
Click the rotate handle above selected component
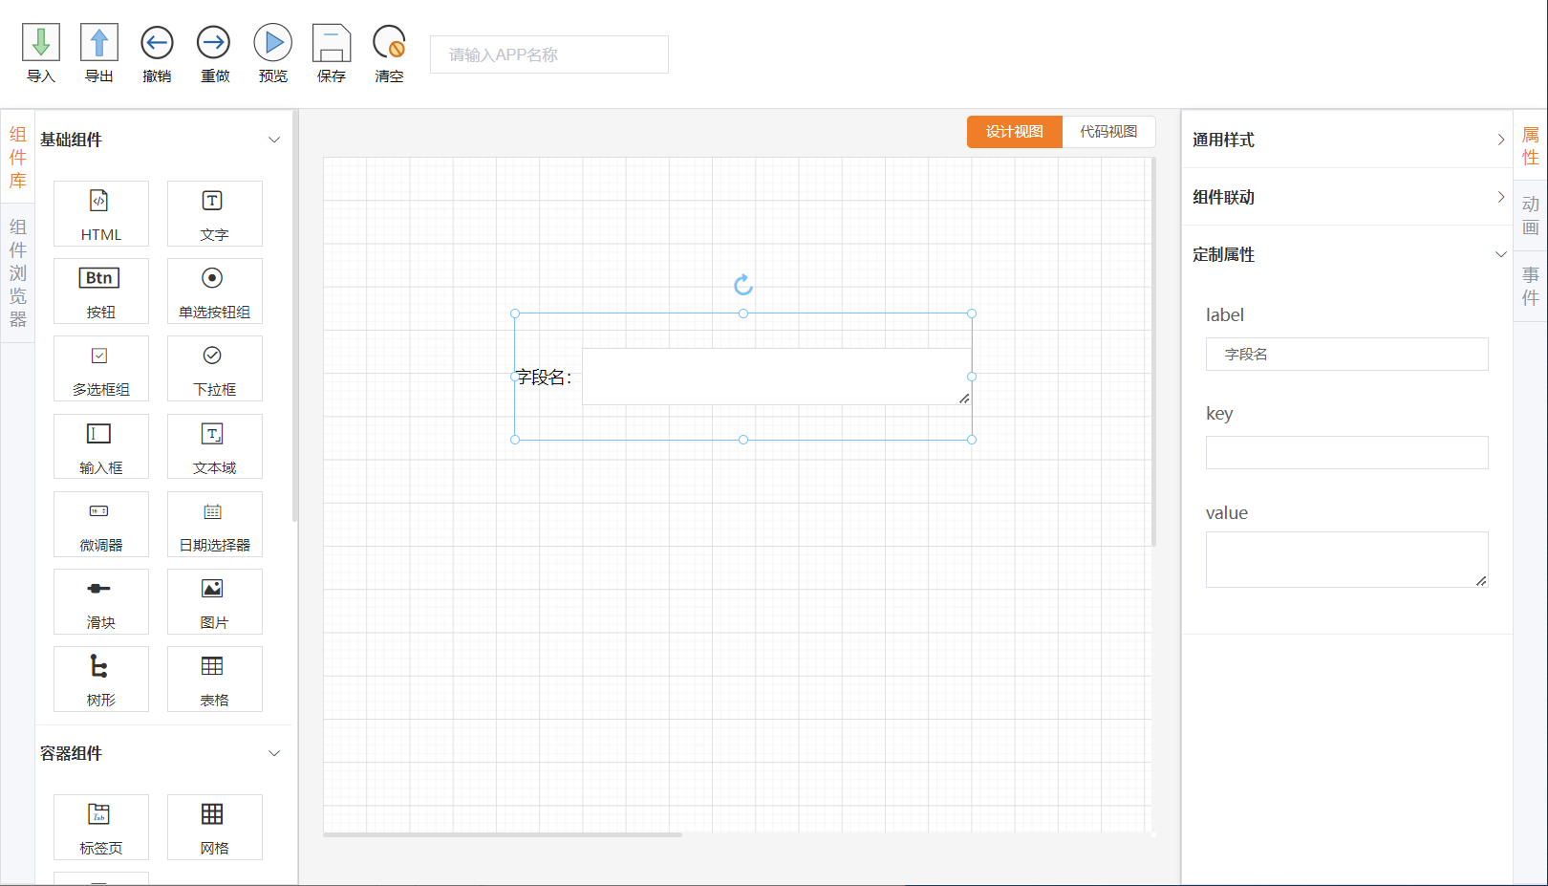point(743,285)
